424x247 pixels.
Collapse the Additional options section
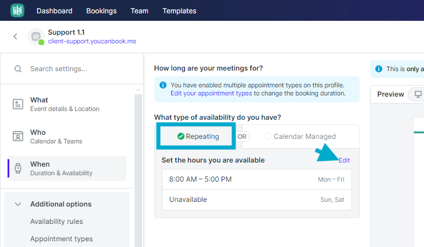tap(18, 204)
